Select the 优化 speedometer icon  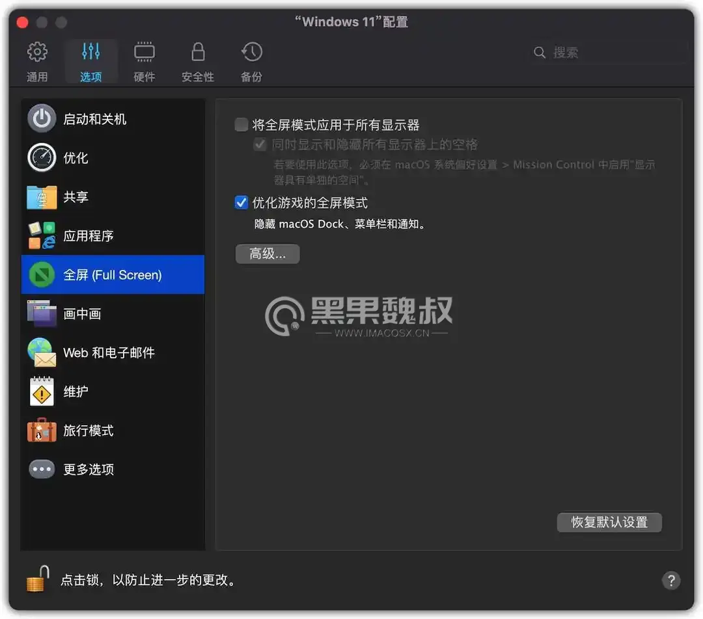point(41,157)
